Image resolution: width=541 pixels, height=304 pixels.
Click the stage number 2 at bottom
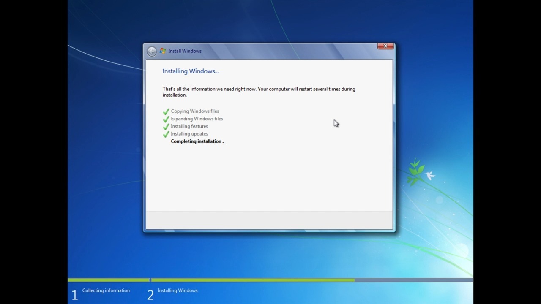[150, 295]
